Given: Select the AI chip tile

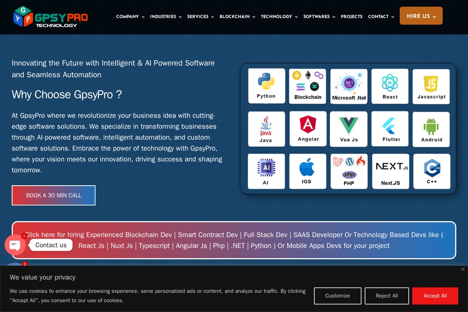Looking at the screenshot, I should pos(266,171).
